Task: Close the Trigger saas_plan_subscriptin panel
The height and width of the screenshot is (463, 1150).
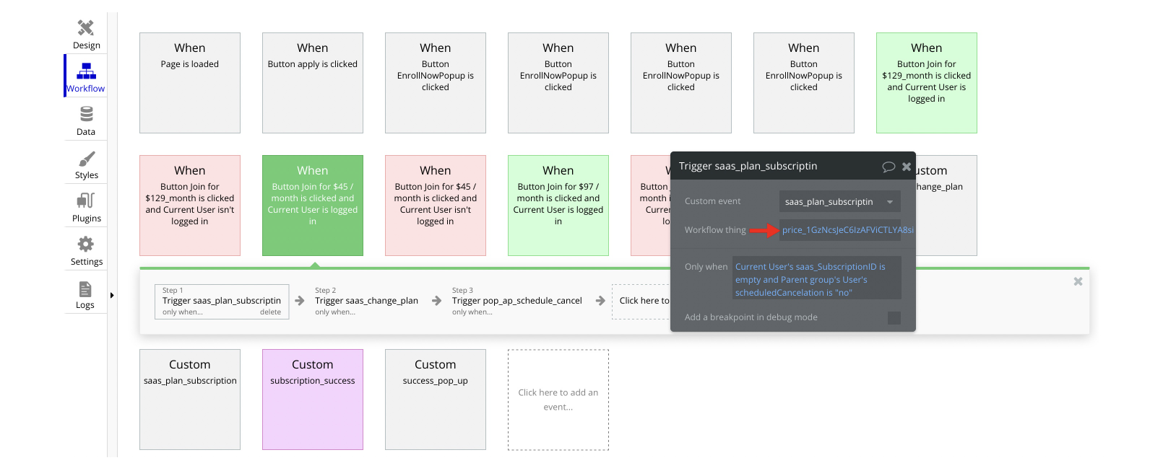Action: tap(907, 167)
